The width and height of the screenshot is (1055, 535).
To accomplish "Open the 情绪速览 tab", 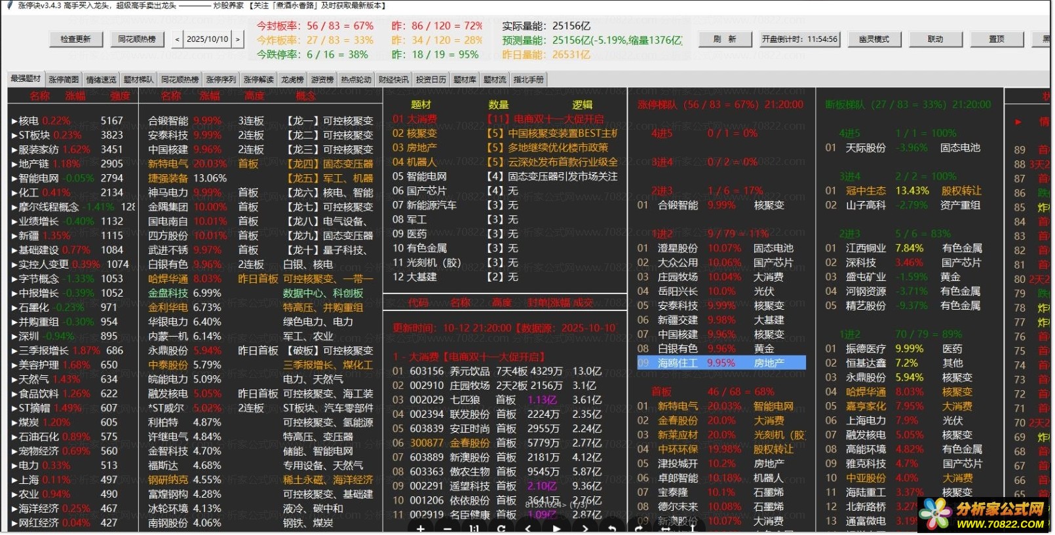I will (x=101, y=79).
